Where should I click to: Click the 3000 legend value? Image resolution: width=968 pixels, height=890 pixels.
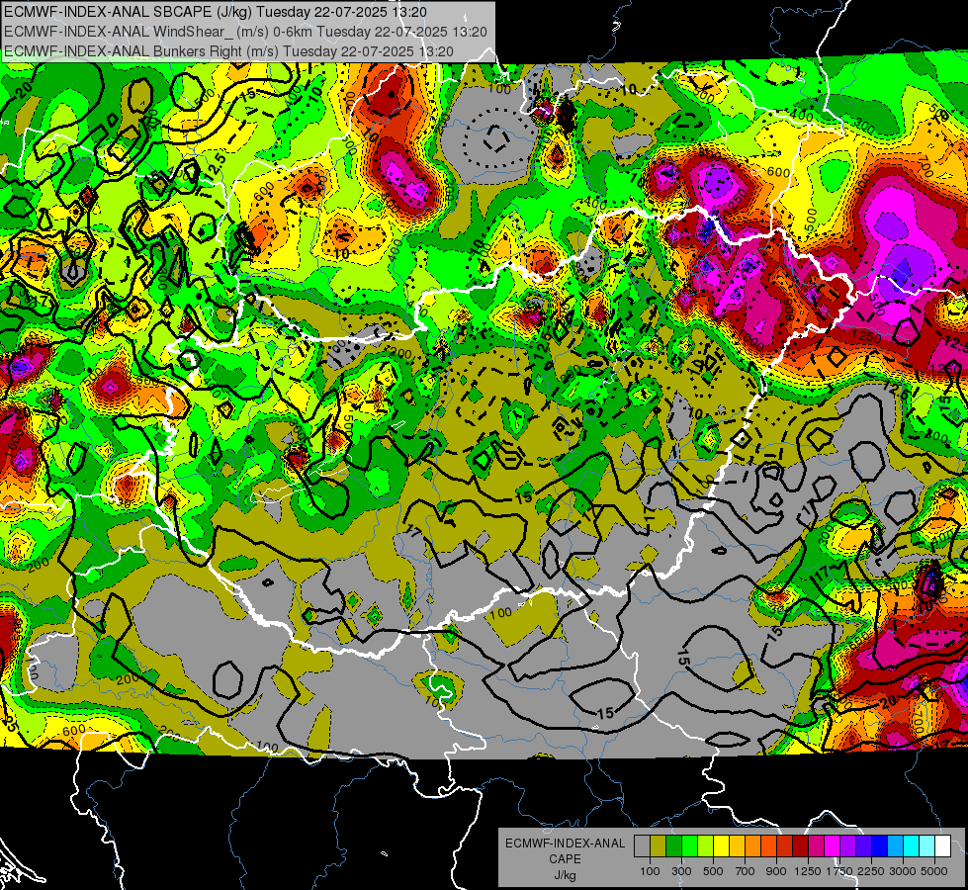pyautogui.click(x=903, y=871)
